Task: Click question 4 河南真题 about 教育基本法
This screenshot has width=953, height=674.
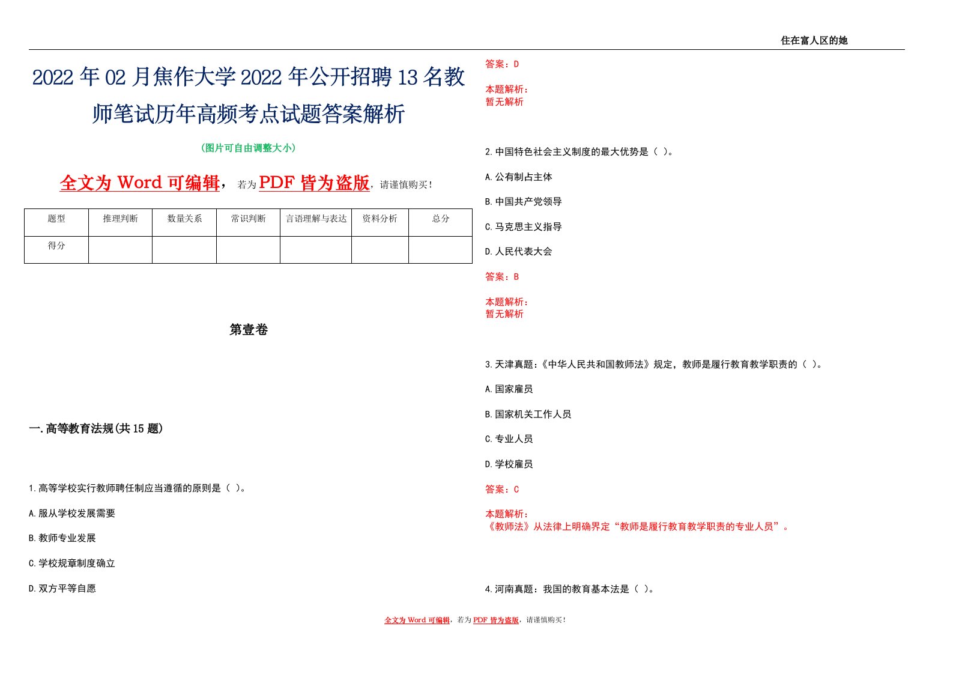Action: pos(570,589)
